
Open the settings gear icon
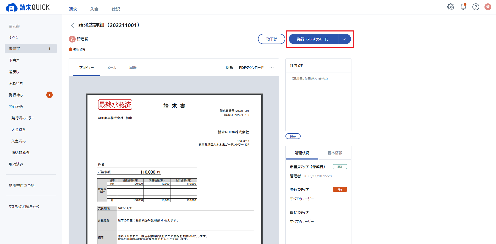[450, 7]
